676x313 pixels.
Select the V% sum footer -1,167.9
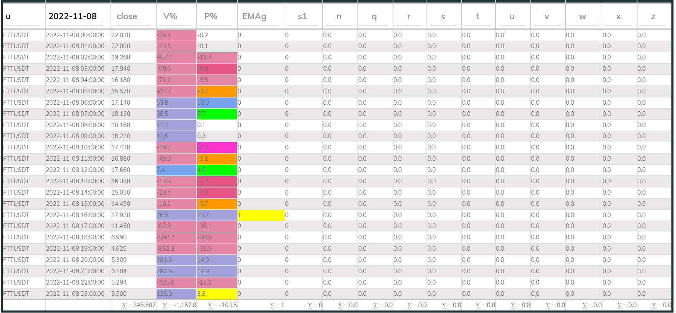[179, 305]
